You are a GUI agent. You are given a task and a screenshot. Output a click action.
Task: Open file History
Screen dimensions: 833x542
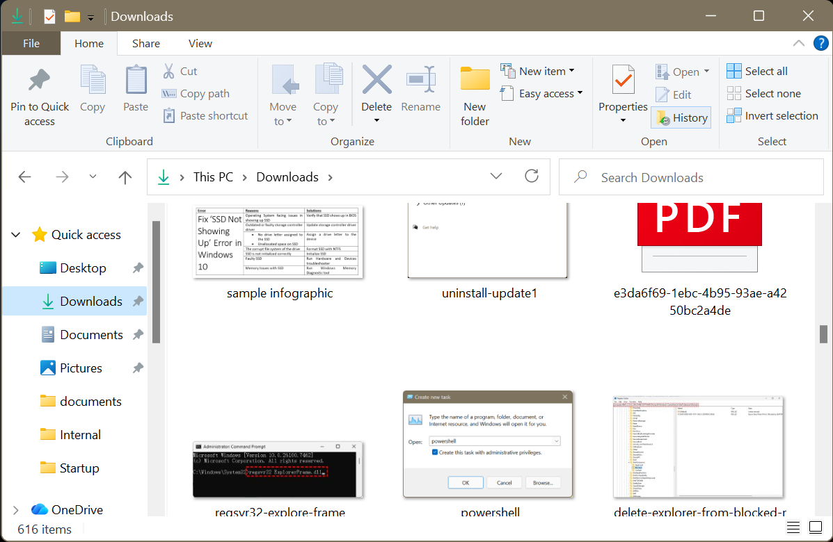tap(681, 117)
